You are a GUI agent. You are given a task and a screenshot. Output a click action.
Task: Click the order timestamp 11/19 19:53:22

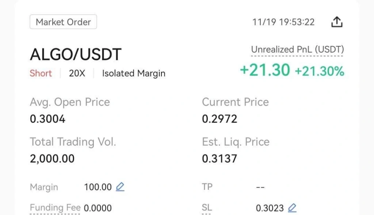pyautogui.click(x=283, y=22)
